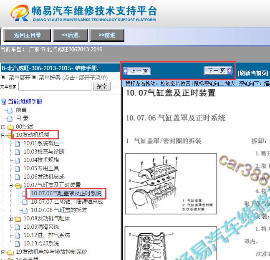Click the page icon beside 10.06发动机总成
The width and height of the screenshot is (270, 260).
(x=18, y=177)
